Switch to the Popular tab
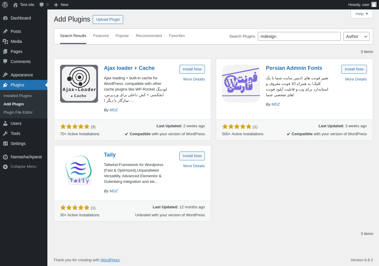 pos(122,36)
